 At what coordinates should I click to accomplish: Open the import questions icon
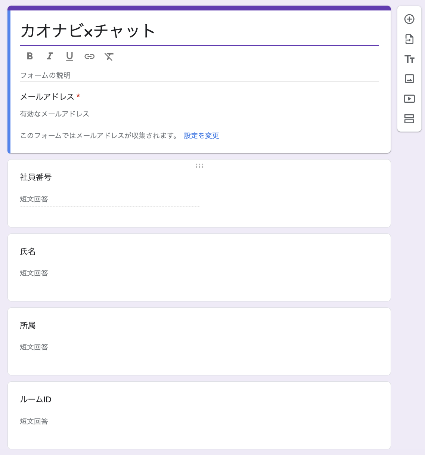[409, 39]
